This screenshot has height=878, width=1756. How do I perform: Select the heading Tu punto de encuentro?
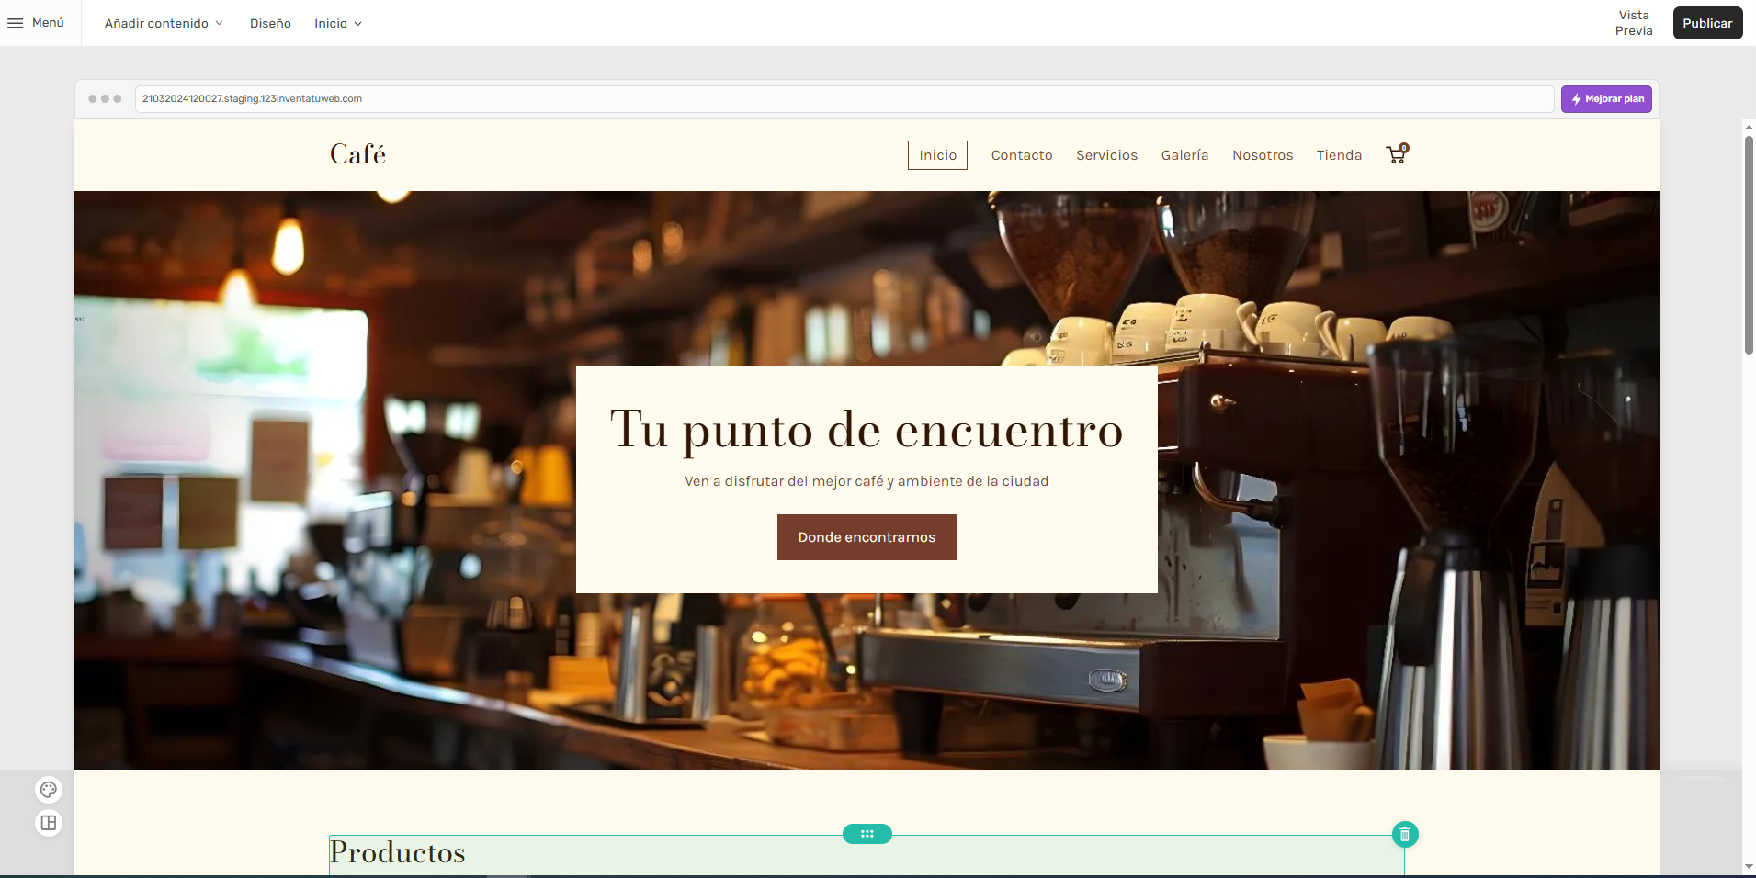point(867,429)
